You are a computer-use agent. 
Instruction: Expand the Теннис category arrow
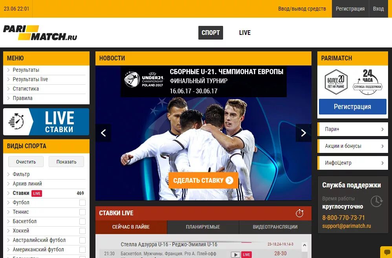9,212
